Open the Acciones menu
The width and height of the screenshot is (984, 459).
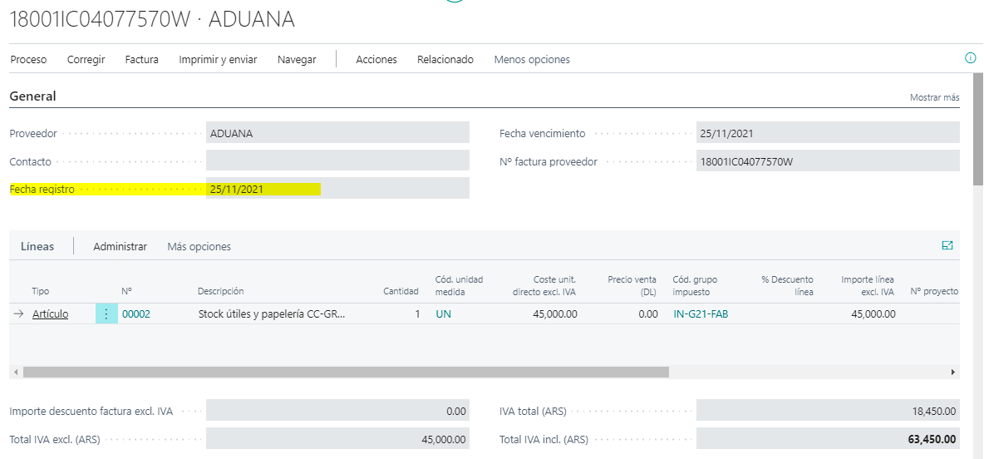pos(376,60)
